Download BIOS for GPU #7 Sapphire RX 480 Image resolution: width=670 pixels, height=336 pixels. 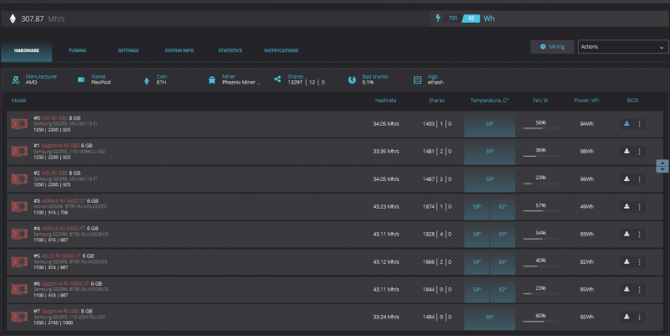point(626,317)
